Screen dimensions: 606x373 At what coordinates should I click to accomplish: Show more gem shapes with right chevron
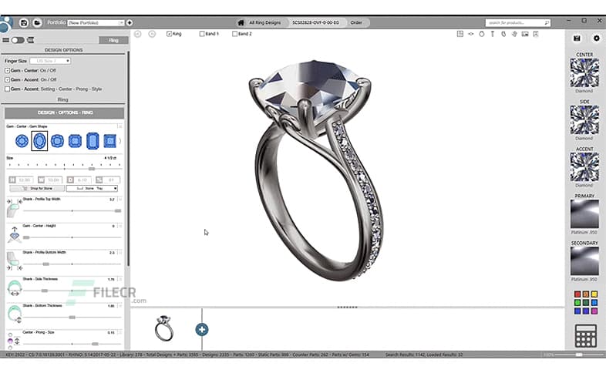click(120, 141)
